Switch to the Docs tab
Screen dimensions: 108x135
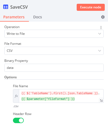(x=38, y=17)
